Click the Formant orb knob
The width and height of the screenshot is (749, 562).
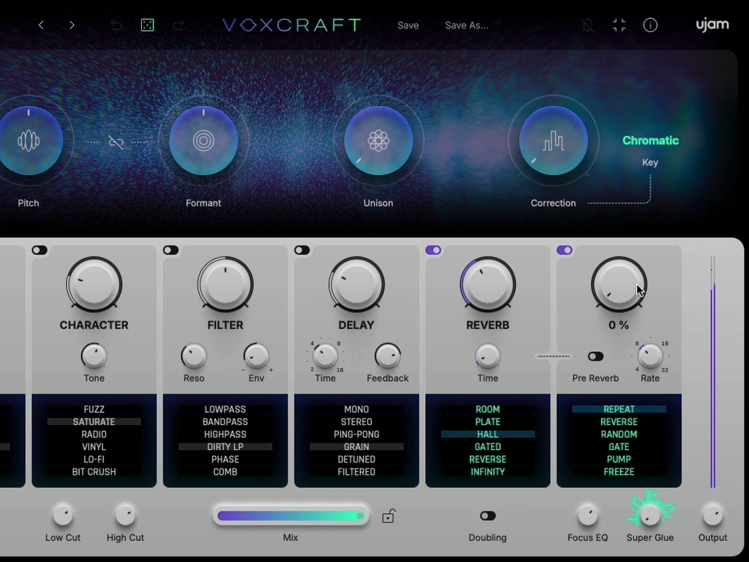[x=203, y=141]
